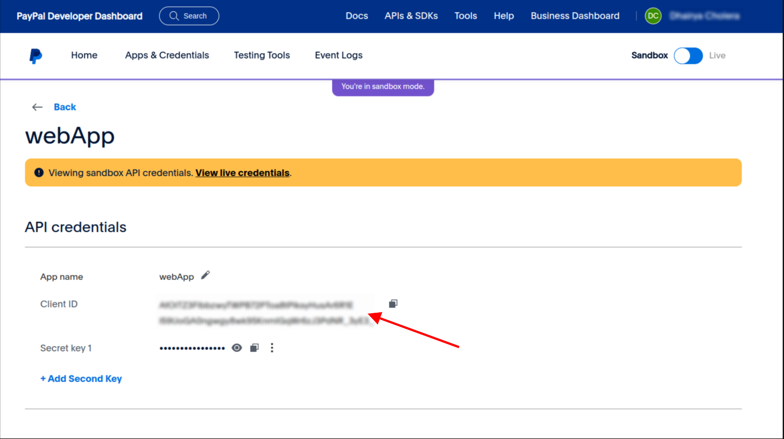
Task: Switch from Sandbox to Live mode
Action: (x=688, y=56)
